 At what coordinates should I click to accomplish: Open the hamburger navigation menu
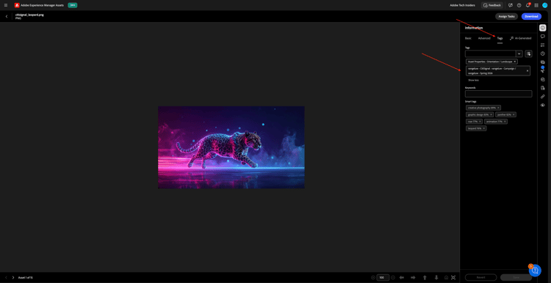click(x=6, y=5)
